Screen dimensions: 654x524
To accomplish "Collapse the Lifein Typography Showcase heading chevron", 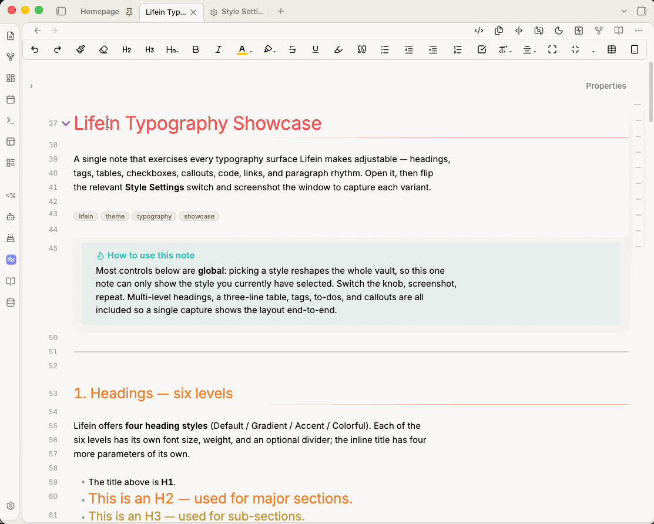I will tap(65, 123).
